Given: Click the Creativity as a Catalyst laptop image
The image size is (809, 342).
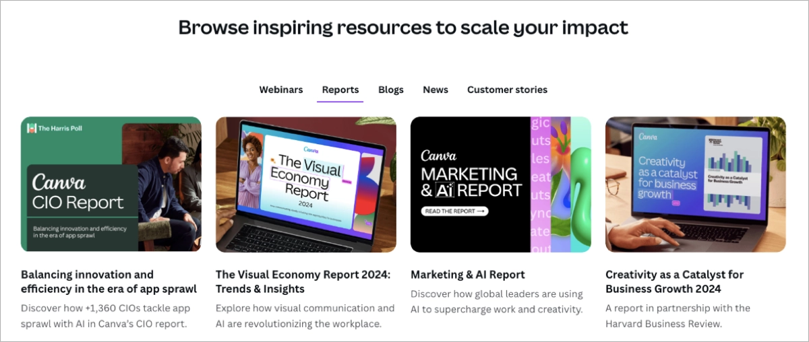Looking at the screenshot, I should pos(695,184).
